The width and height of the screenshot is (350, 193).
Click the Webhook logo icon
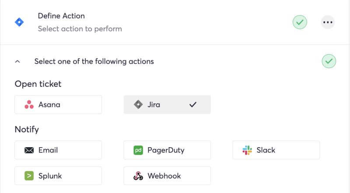(x=138, y=176)
